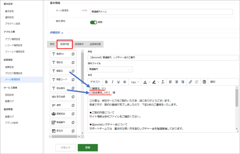Apply the highlight marker color
This screenshot has height=154, width=240.
(x=154, y=82)
